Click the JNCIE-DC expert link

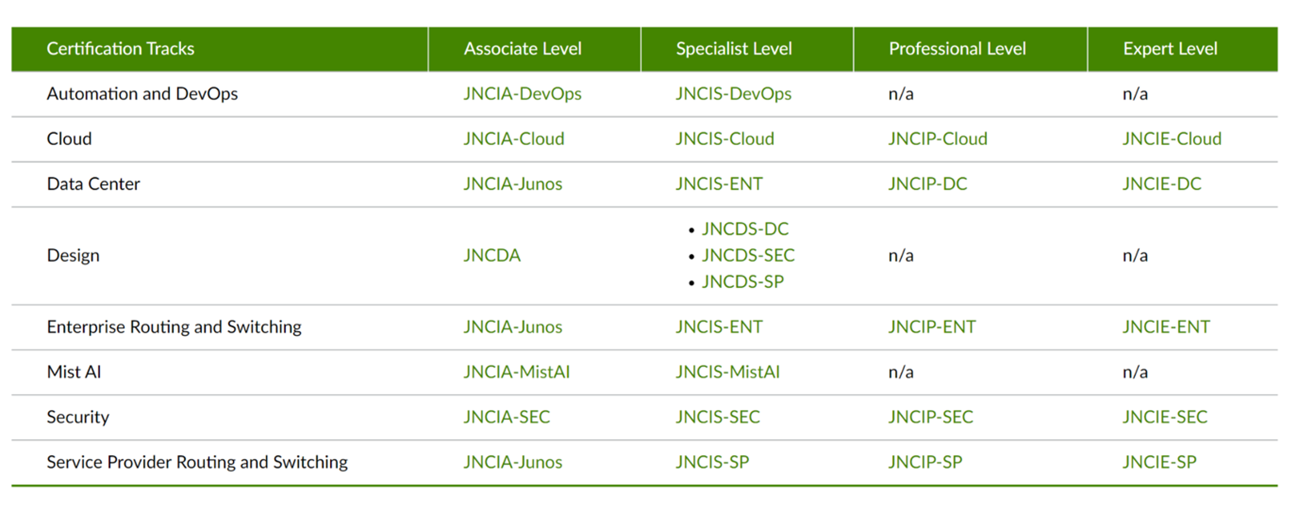click(x=1161, y=184)
